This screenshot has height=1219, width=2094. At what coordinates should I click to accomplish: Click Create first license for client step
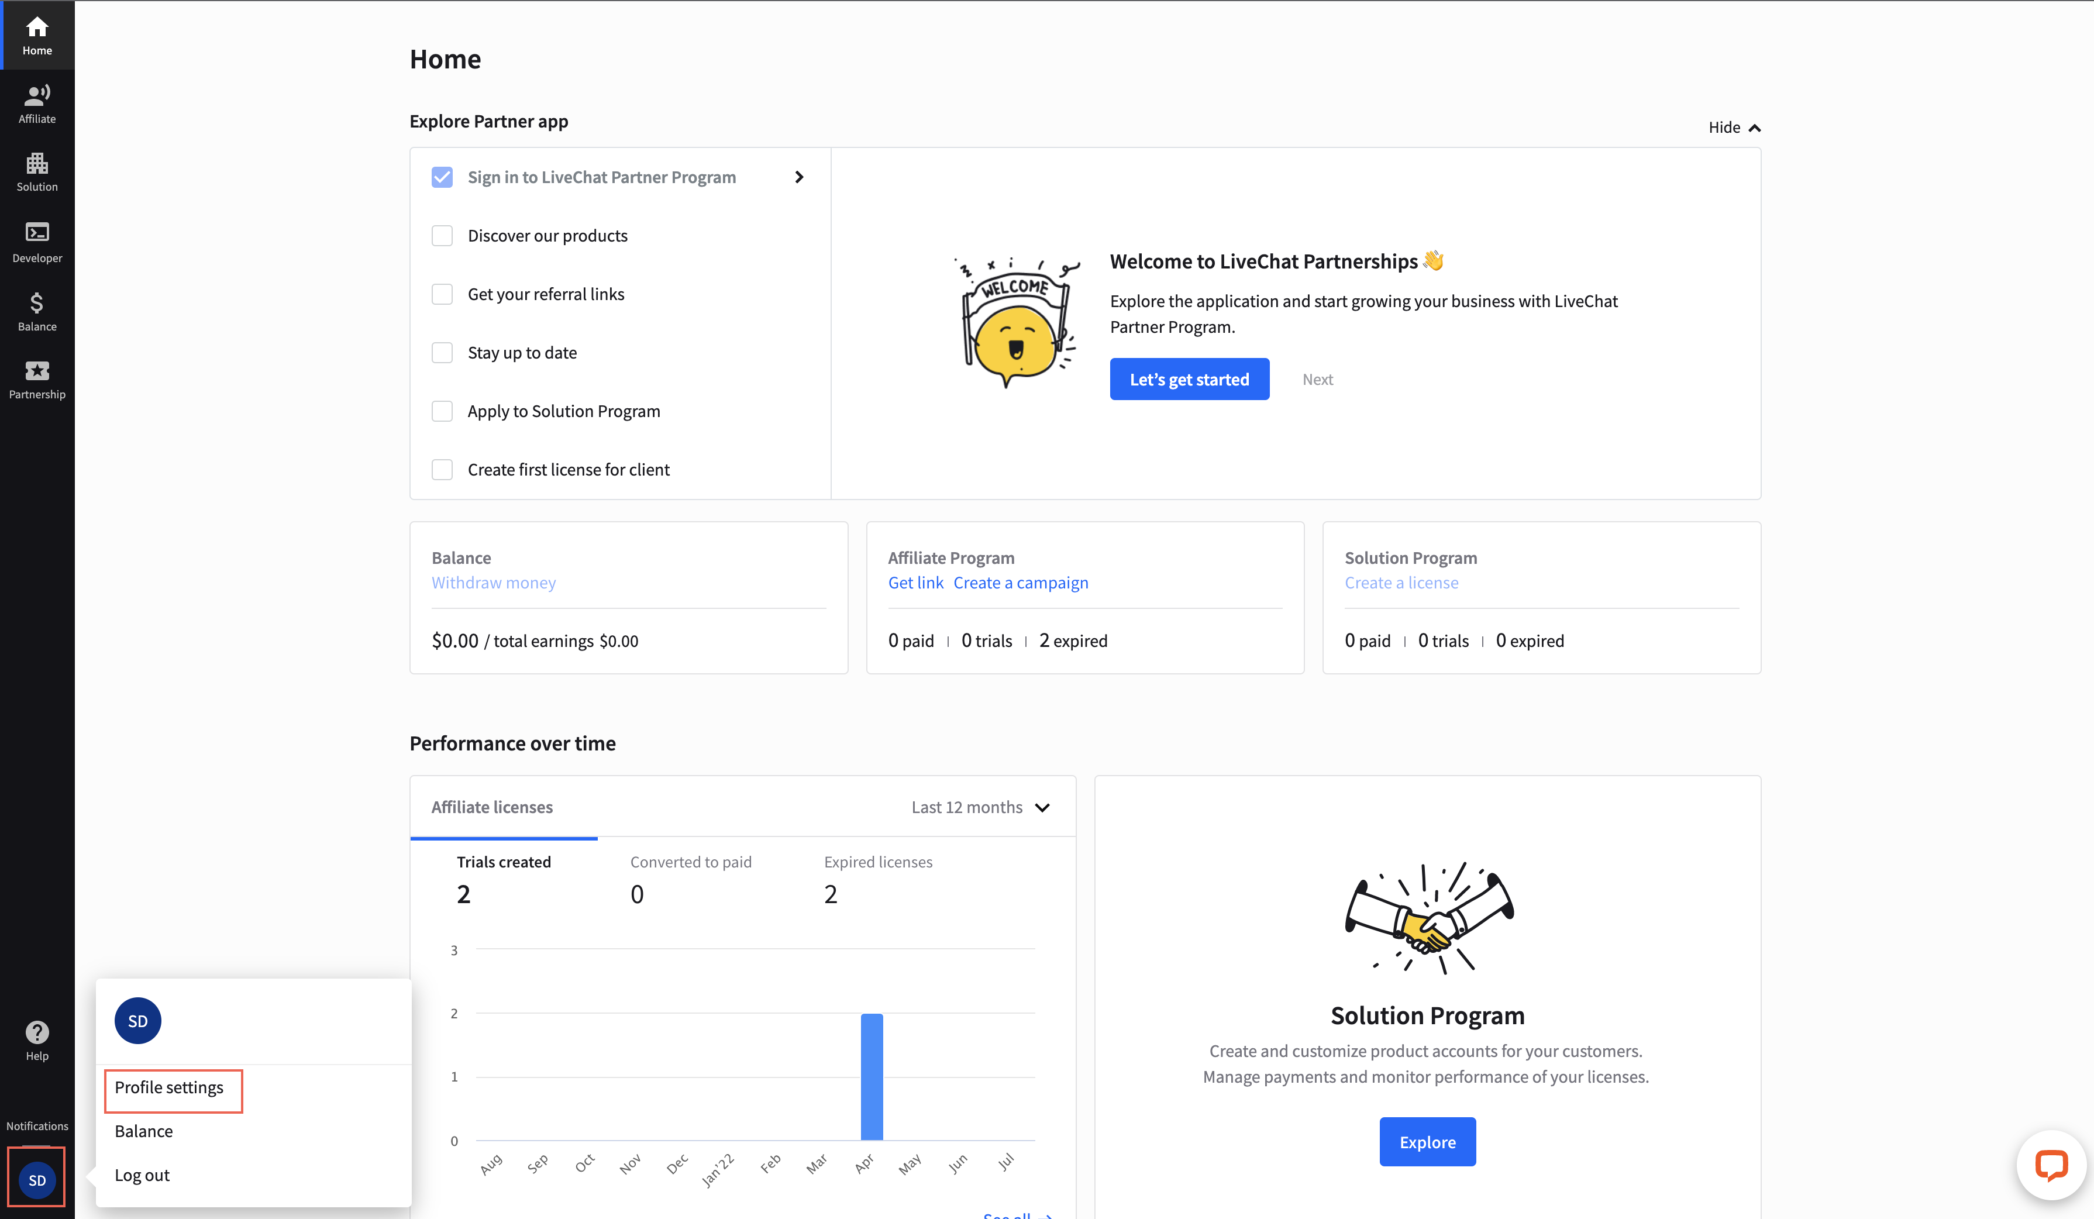pyautogui.click(x=569, y=470)
